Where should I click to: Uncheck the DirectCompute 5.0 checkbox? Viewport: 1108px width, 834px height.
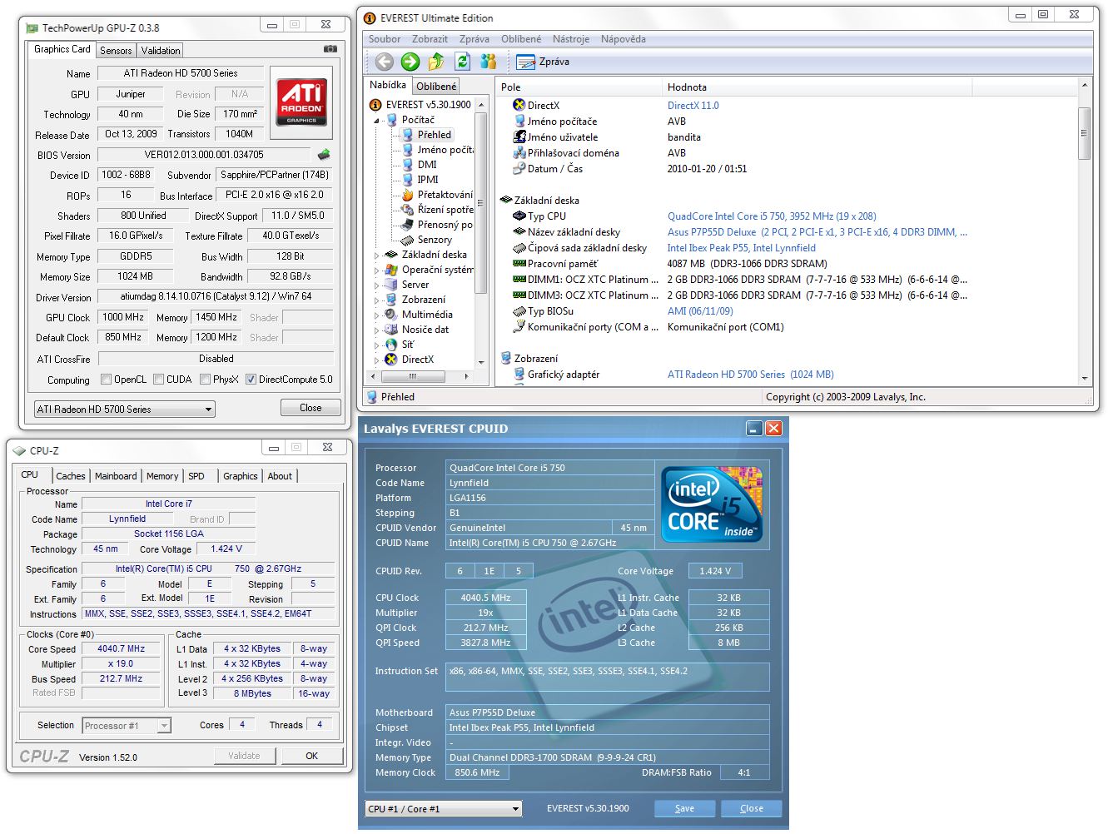tap(251, 380)
